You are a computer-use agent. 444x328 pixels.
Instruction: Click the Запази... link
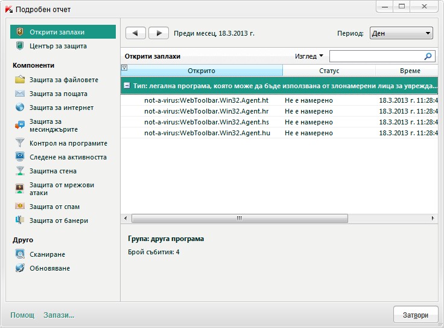point(59,315)
